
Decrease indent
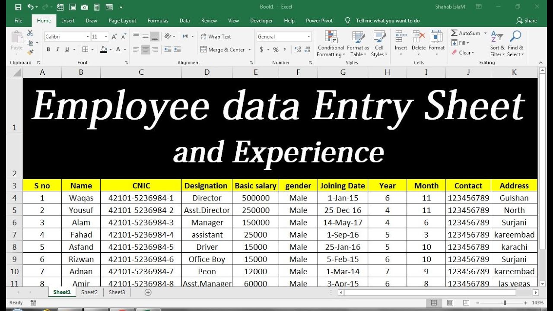(x=168, y=50)
